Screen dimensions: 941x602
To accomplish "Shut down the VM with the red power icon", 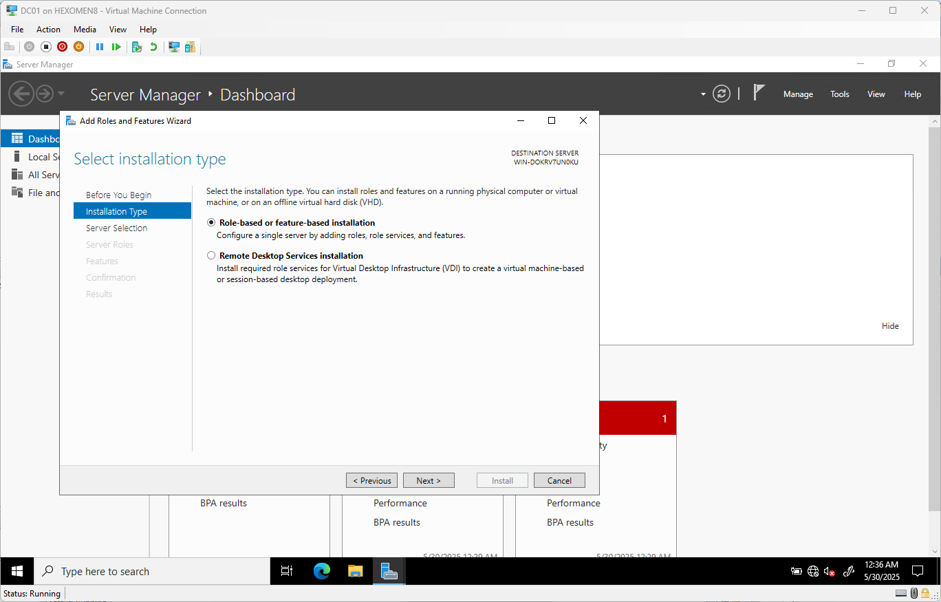I will (63, 47).
